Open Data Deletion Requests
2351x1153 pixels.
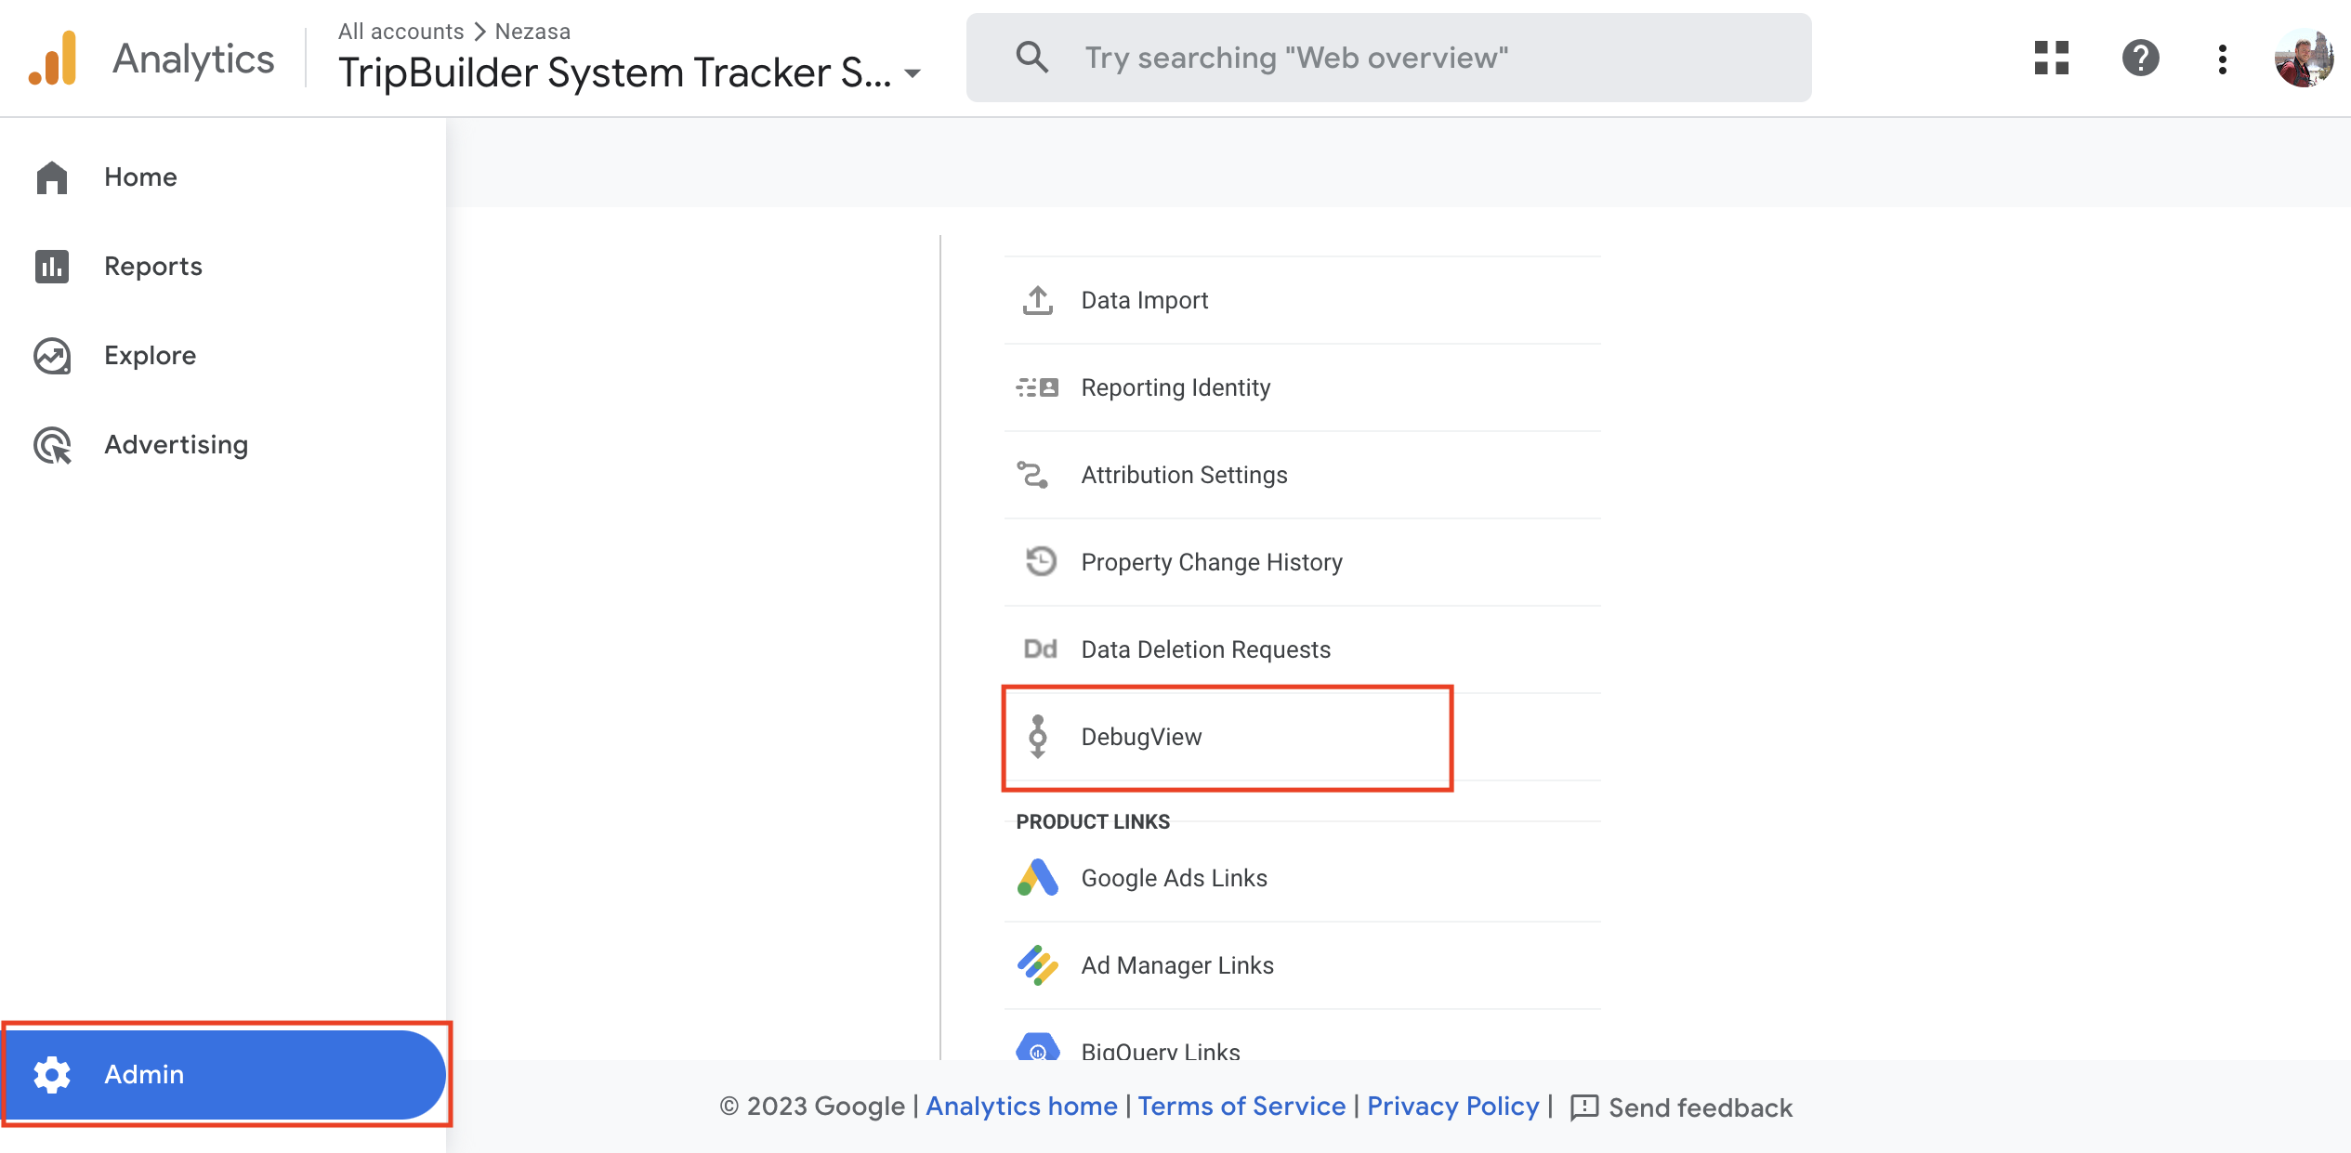click(1302, 649)
